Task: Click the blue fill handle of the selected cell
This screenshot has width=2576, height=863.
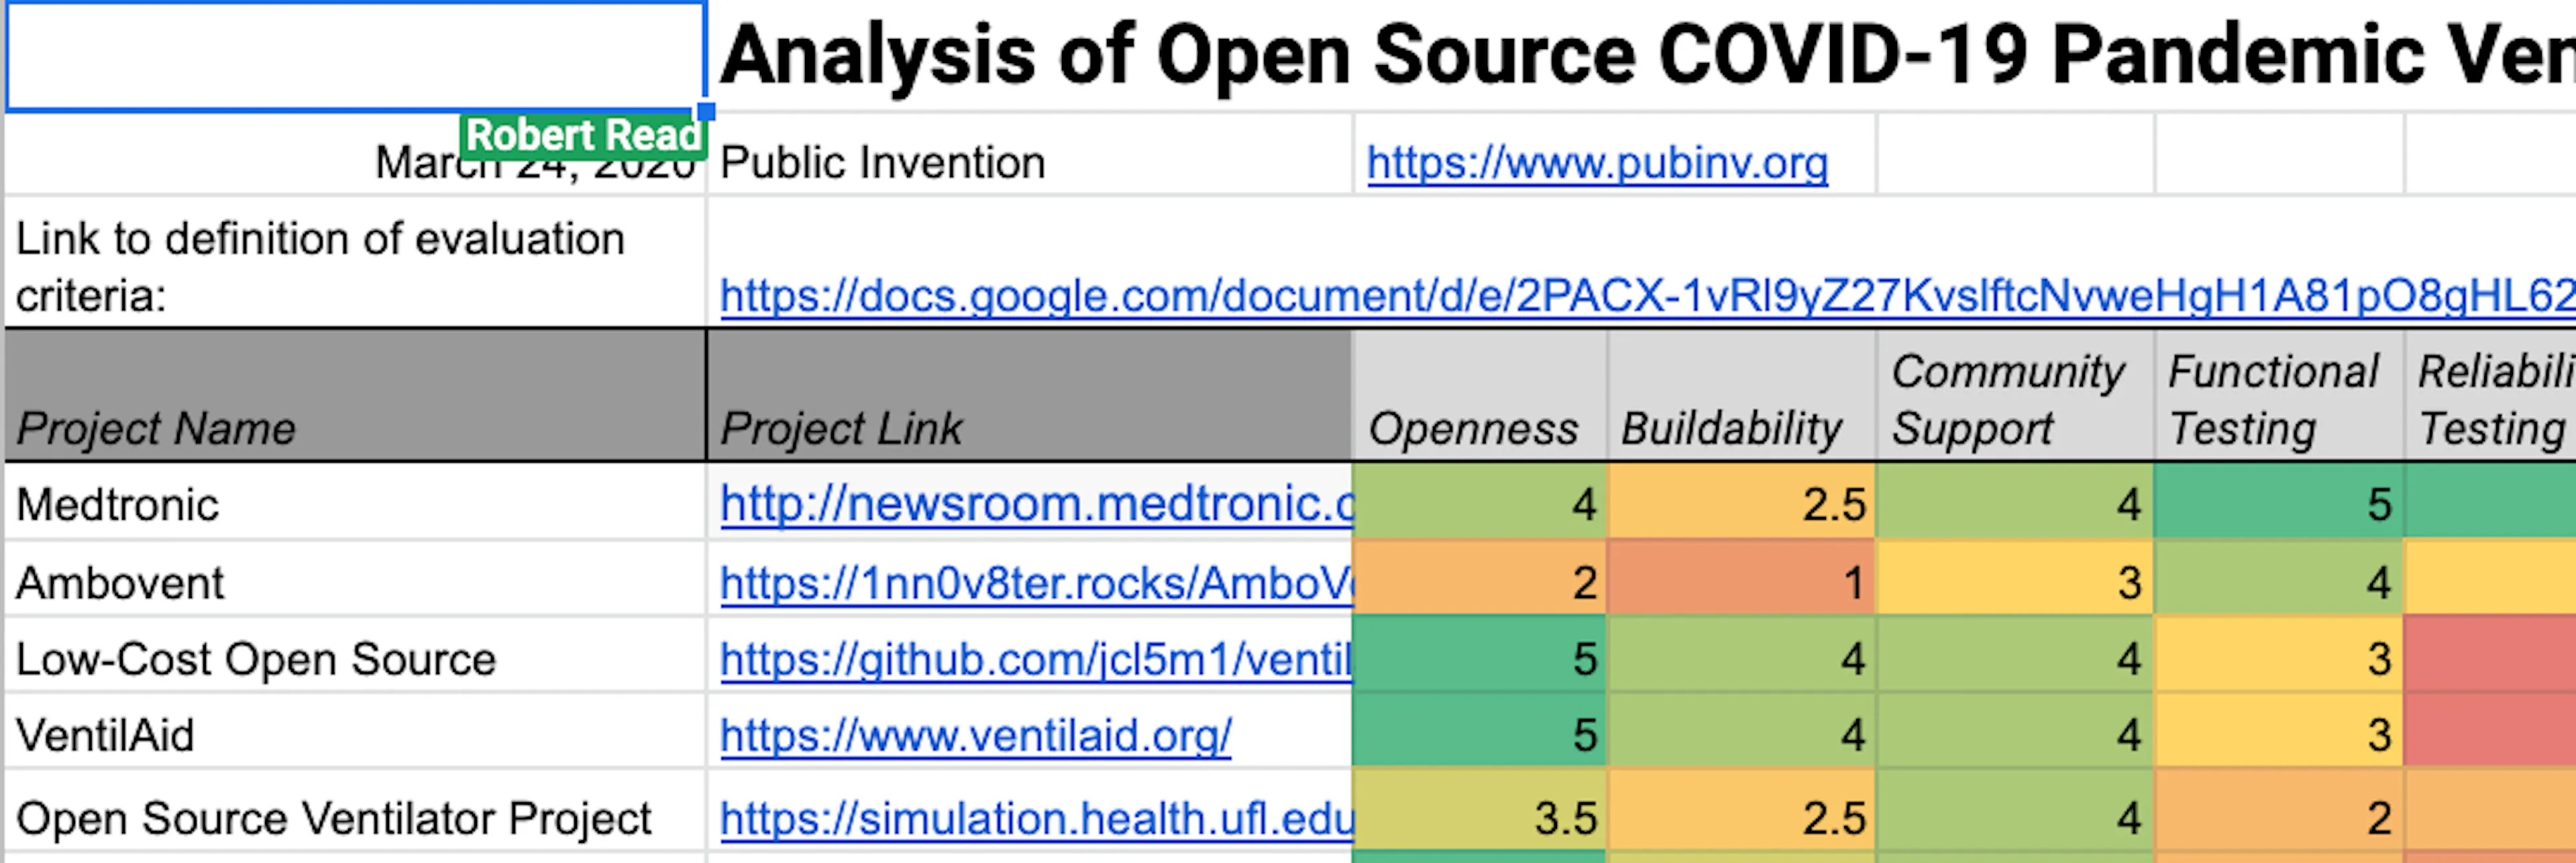Action: click(x=706, y=111)
